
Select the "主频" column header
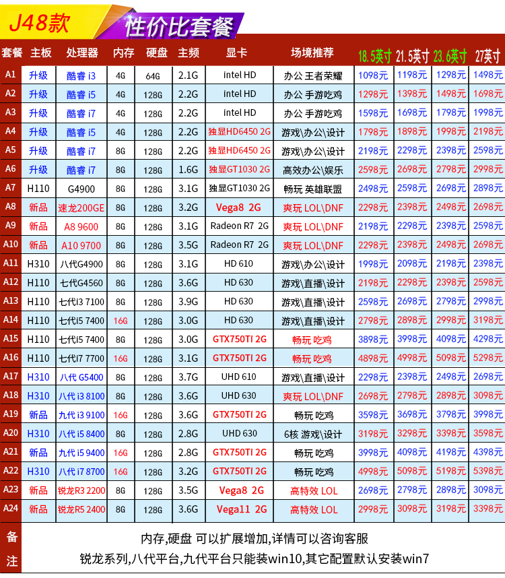(189, 53)
